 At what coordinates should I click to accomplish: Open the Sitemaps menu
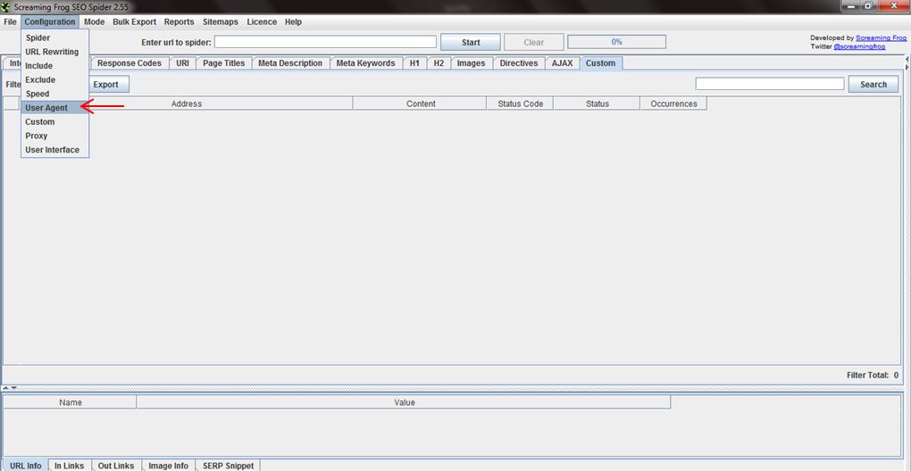pyautogui.click(x=221, y=22)
